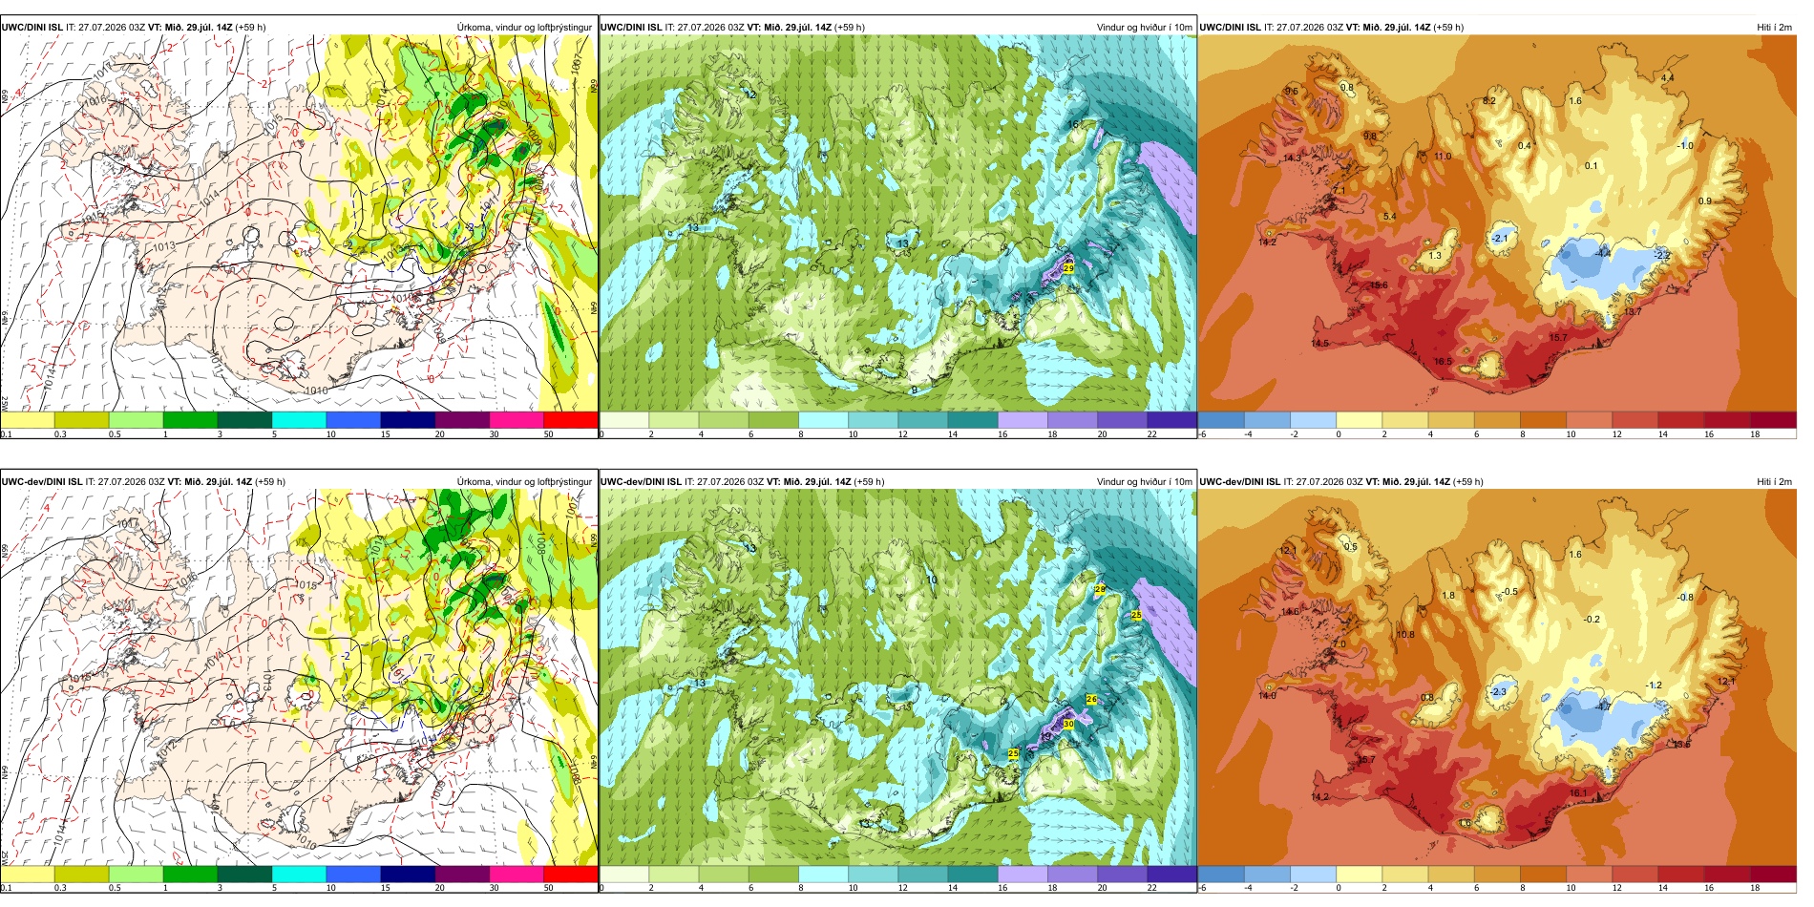Click the yellow gust label 26 on UWC-dev wind map
The width and height of the screenshot is (1814, 907).
(1091, 700)
